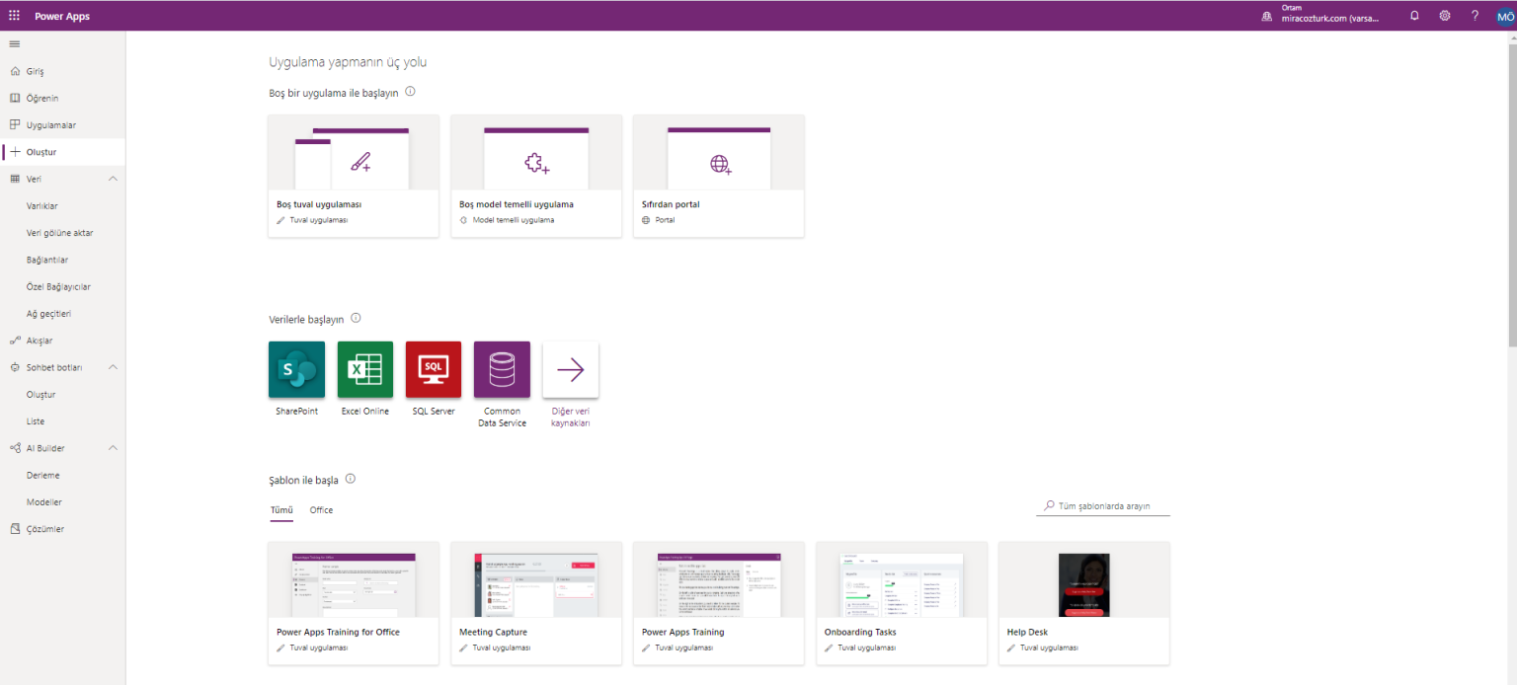Image resolution: width=1517 pixels, height=685 pixels.
Task: Click info icon next to Şablon ile başla
Action: pyautogui.click(x=350, y=480)
